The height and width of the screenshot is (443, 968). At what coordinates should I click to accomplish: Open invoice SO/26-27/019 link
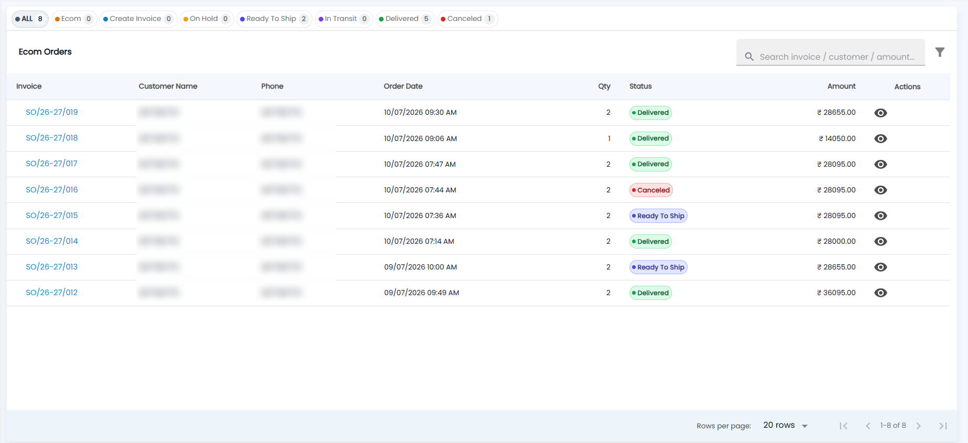coord(52,112)
